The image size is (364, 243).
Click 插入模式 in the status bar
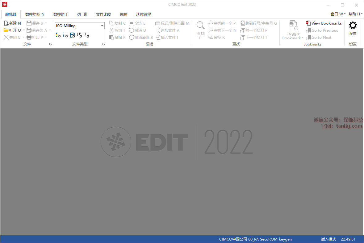pos(328,239)
